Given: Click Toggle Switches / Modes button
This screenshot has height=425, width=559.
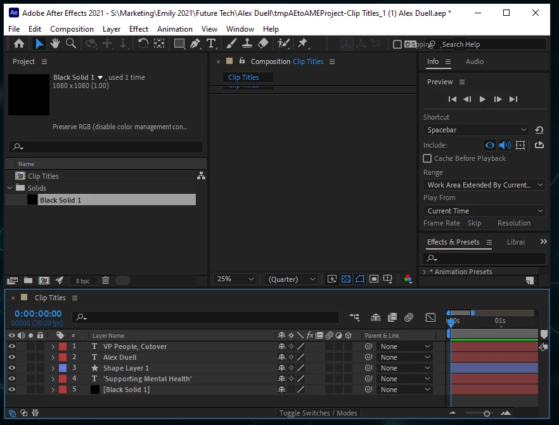Looking at the screenshot, I should [318, 413].
